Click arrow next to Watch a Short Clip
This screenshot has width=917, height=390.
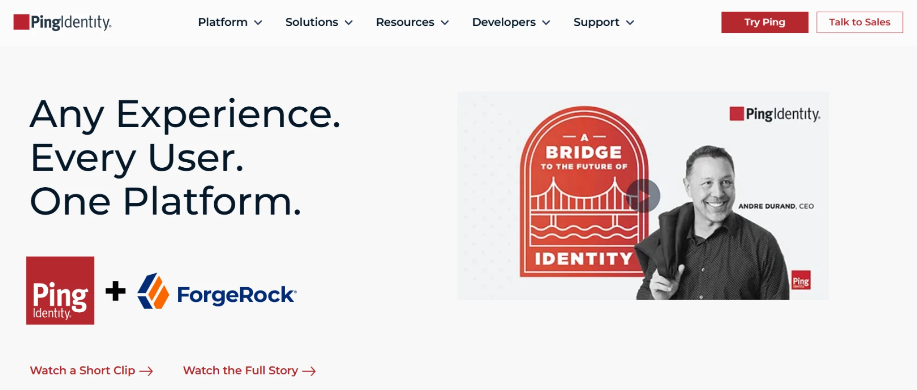[x=146, y=371]
